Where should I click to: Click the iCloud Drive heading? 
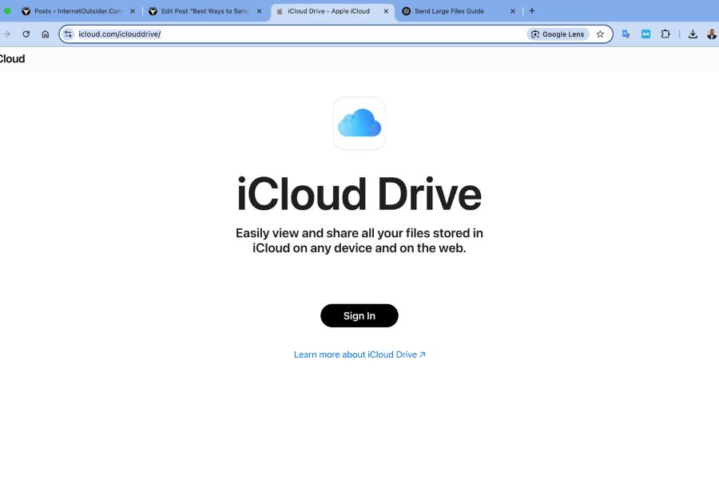pos(359,194)
